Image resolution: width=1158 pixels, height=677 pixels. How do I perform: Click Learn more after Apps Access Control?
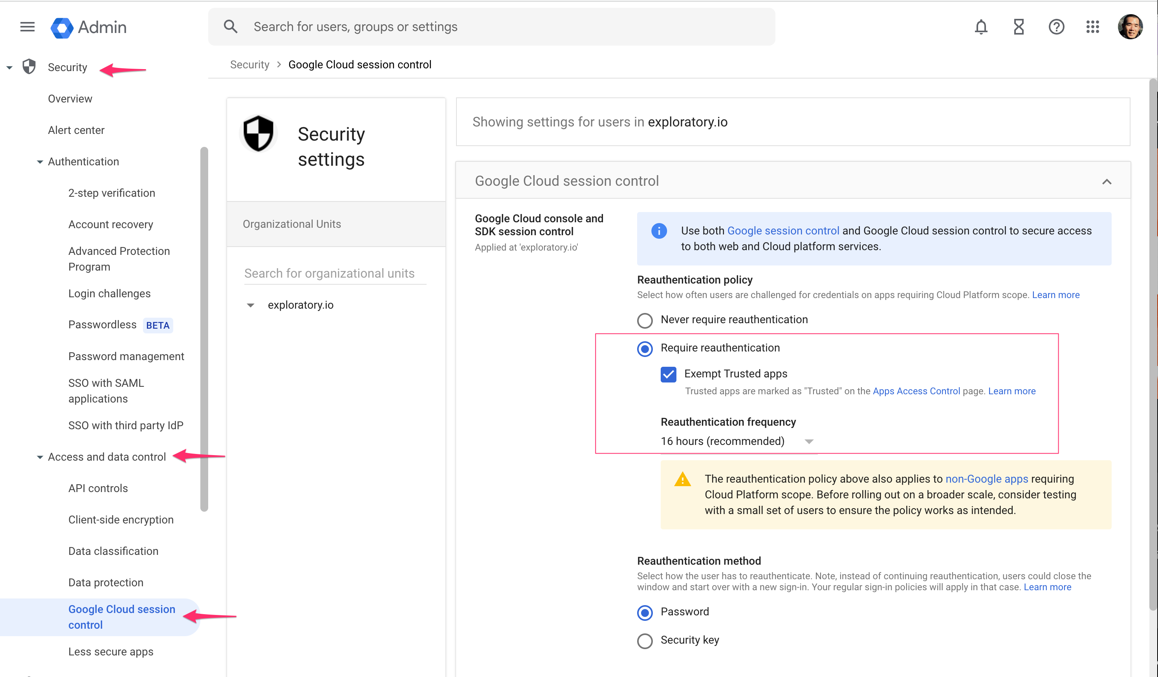coord(1012,391)
